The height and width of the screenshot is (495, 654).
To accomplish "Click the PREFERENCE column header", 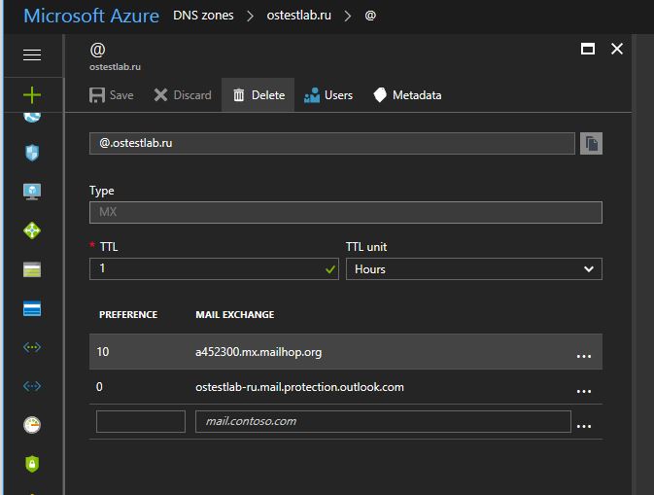I will point(128,315).
